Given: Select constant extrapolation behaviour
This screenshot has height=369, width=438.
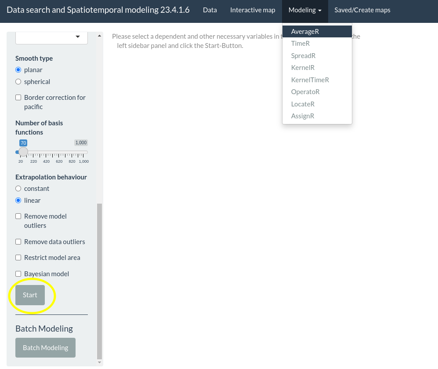Looking at the screenshot, I should (18, 188).
